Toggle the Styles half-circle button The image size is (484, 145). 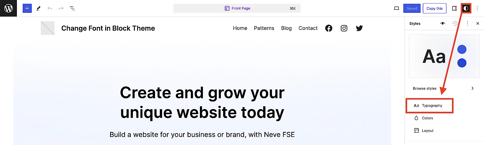(466, 8)
